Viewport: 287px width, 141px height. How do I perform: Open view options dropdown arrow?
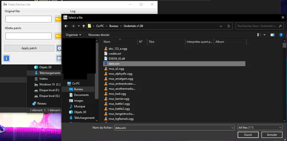click(264, 35)
